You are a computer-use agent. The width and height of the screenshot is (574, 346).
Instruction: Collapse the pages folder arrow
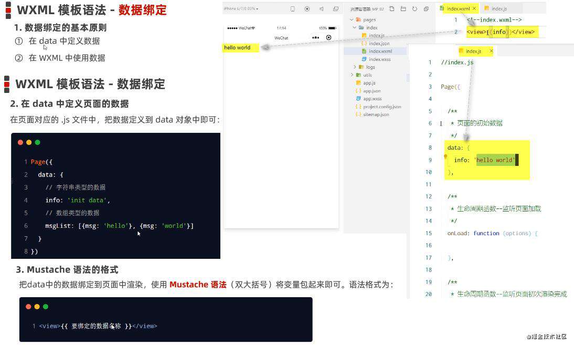point(352,20)
